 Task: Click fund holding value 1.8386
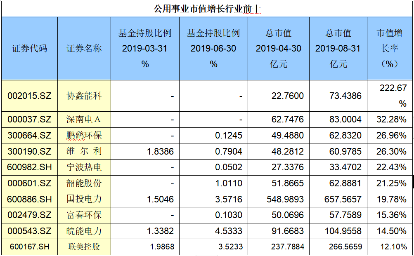[160, 151]
